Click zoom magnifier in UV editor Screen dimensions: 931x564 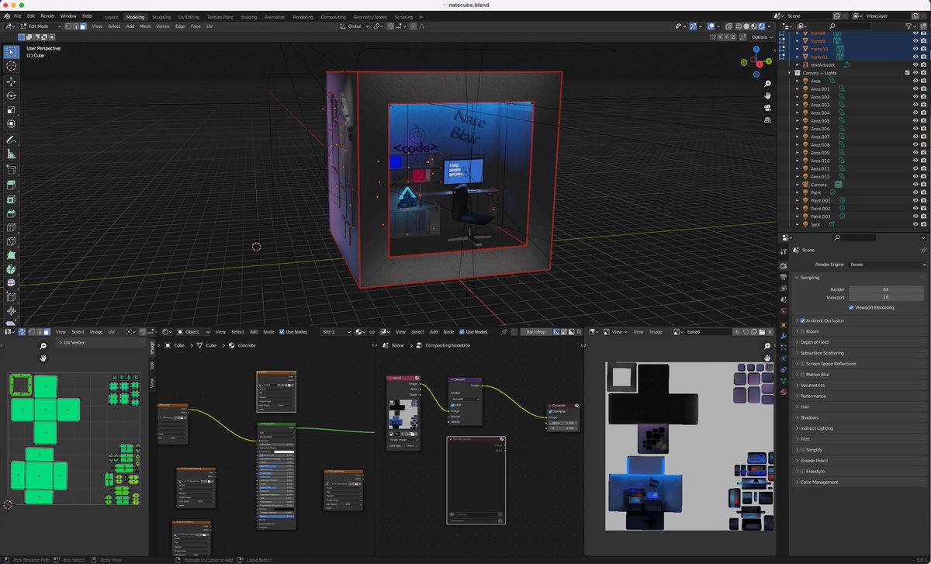(x=43, y=346)
